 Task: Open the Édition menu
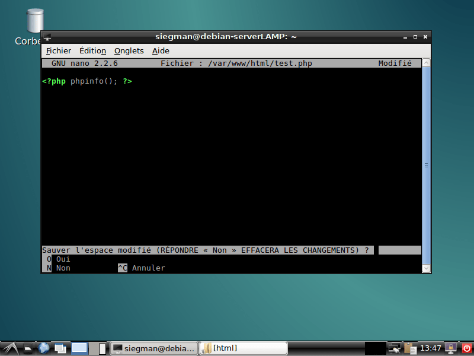tap(92, 51)
